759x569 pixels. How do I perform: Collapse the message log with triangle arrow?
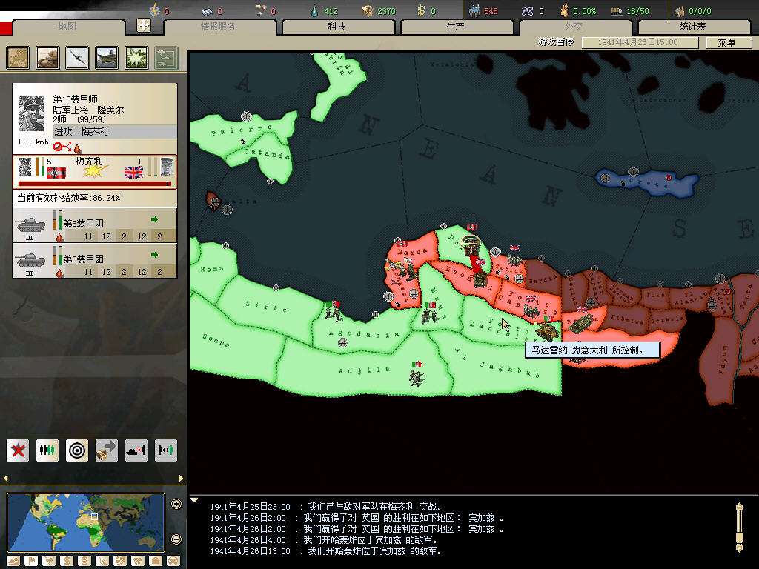click(195, 500)
